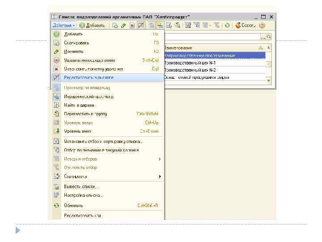
Task: Select row Производственный цех N-1
Action: pos(215,63)
